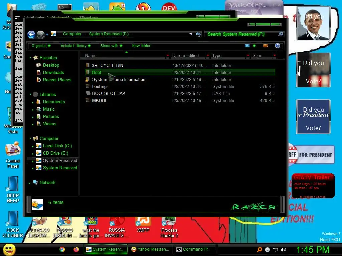
Task: Click the magnifier icon in system tray
Action: [x=259, y=250]
